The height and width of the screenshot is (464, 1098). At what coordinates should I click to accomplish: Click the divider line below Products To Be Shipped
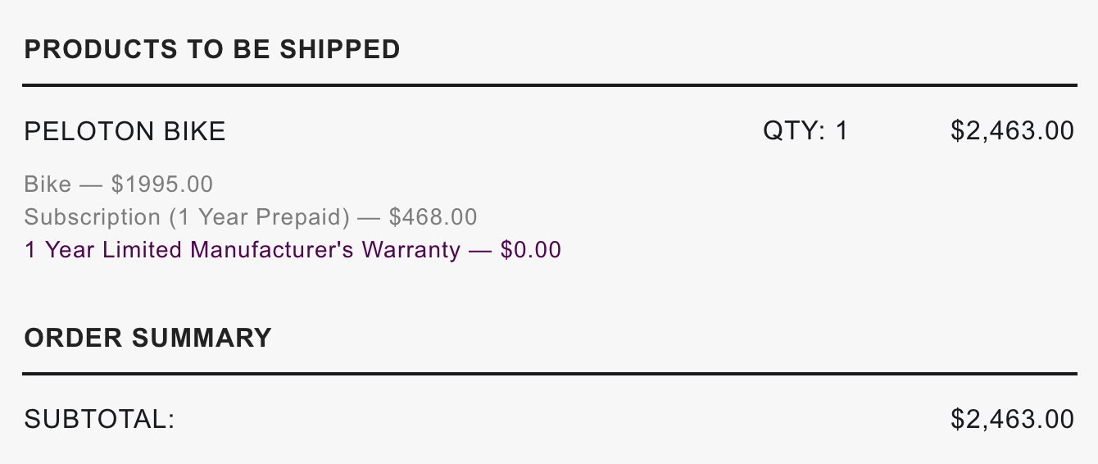[x=549, y=85]
